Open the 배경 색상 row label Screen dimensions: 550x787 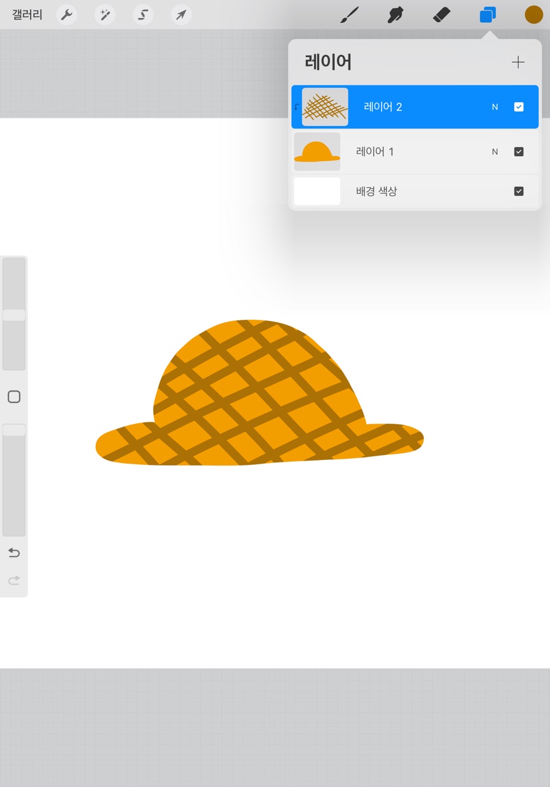tap(377, 191)
